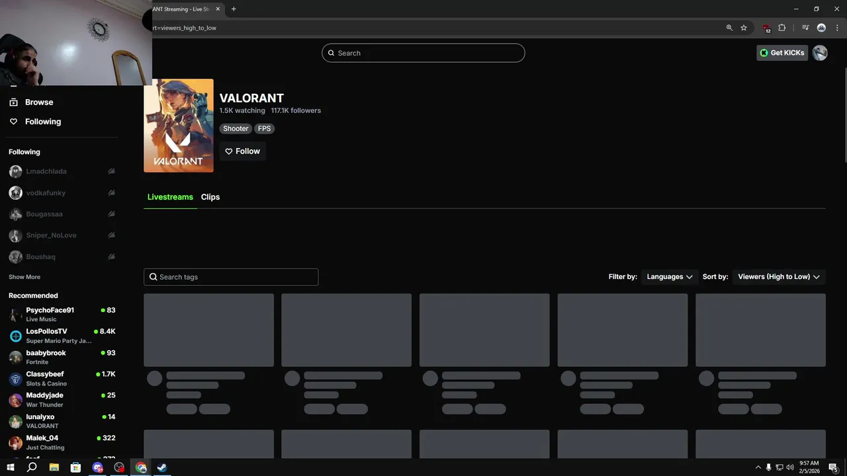Open Chrome media controls icon
Screen dimensions: 847x476
(x=805, y=28)
